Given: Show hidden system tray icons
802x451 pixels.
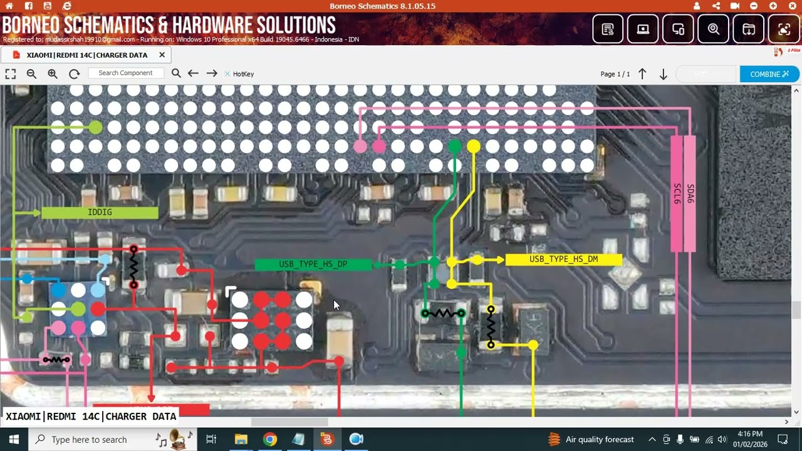Looking at the screenshot, I should [652, 439].
